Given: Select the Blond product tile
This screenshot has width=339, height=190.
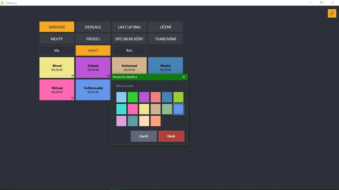Looking at the screenshot, I should click(x=57, y=68).
